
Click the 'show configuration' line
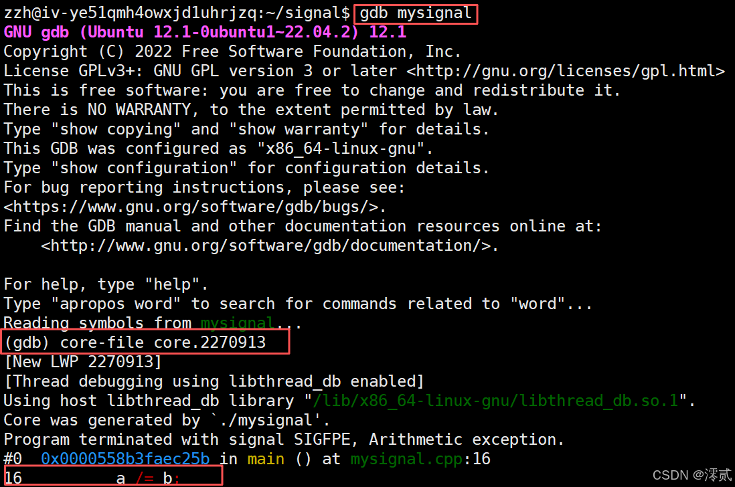246,168
